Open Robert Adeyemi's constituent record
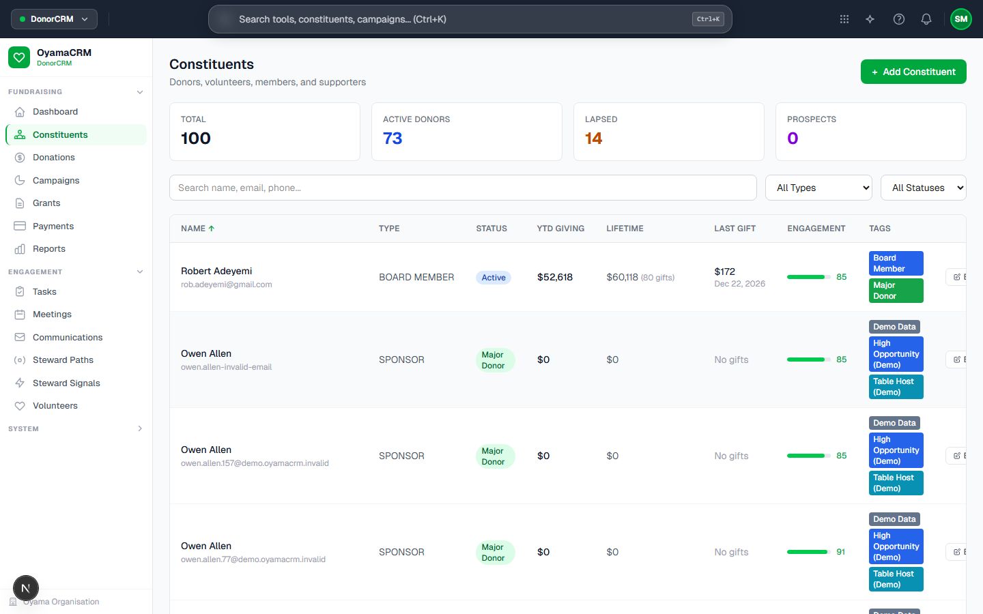983x614 pixels. [216, 272]
